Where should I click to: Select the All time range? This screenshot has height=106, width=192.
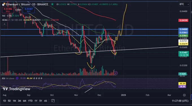(x=45, y=101)
